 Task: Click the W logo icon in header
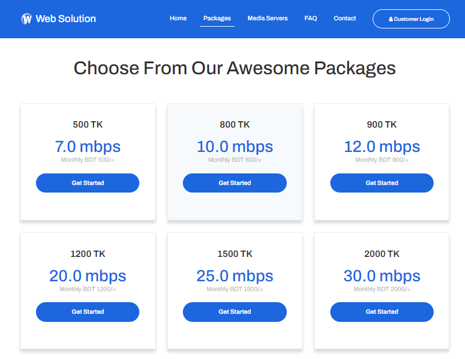(x=26, y=19)
